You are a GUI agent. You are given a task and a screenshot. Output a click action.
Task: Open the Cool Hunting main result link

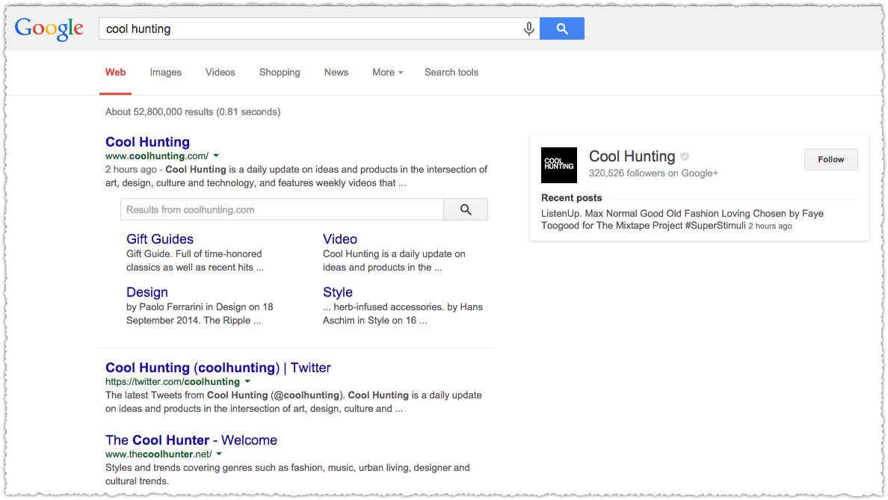[x=147, y=141]
